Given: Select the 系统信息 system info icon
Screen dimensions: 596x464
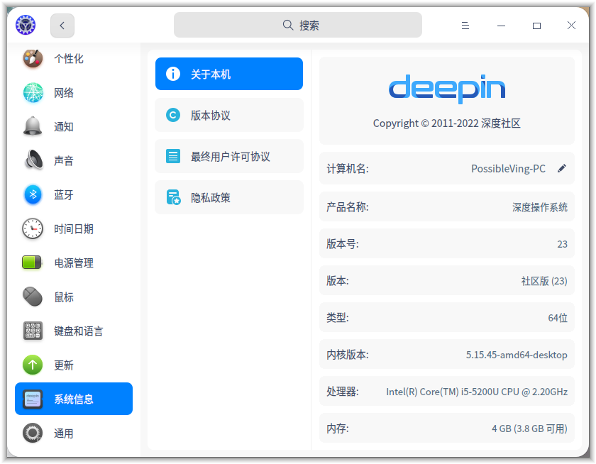Looking at the screenshot, I should coord(33,399).
